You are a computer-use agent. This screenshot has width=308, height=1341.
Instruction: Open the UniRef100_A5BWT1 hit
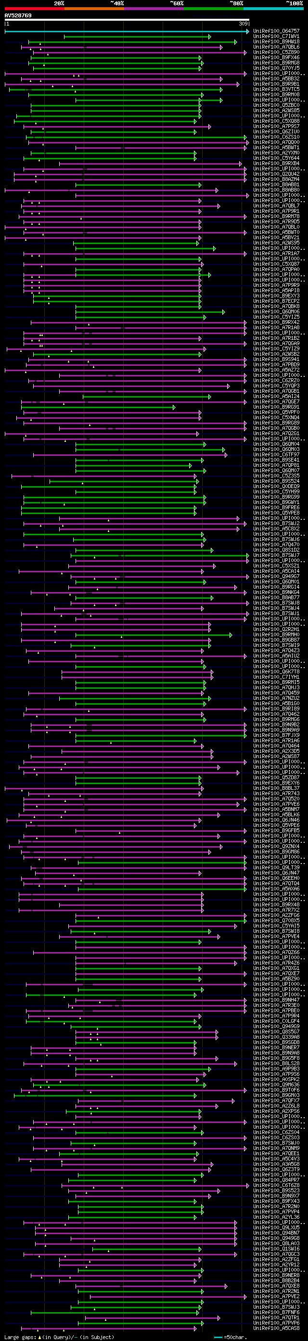coord(276,148)
